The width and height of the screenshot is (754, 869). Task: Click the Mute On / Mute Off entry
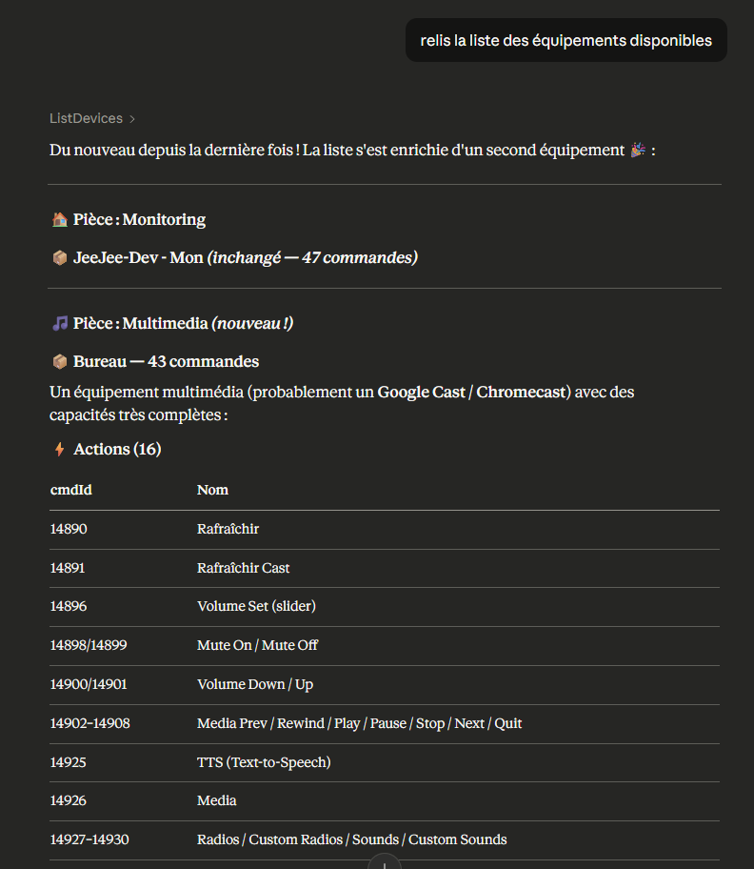tap(257, 645)
